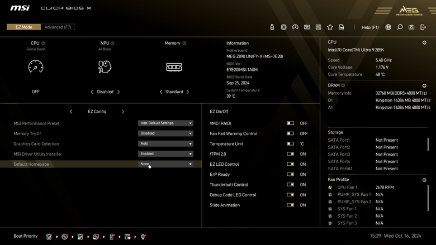Turn off Slide Animation switch
This screenshot has width=436, height=245.
290,205
